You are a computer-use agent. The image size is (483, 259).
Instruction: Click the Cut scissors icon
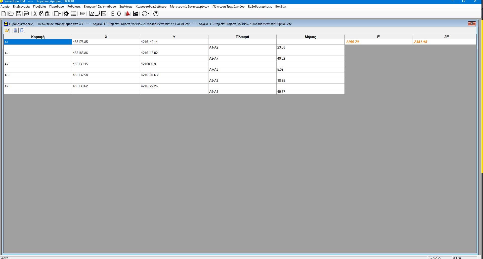[x=35, y=14]
